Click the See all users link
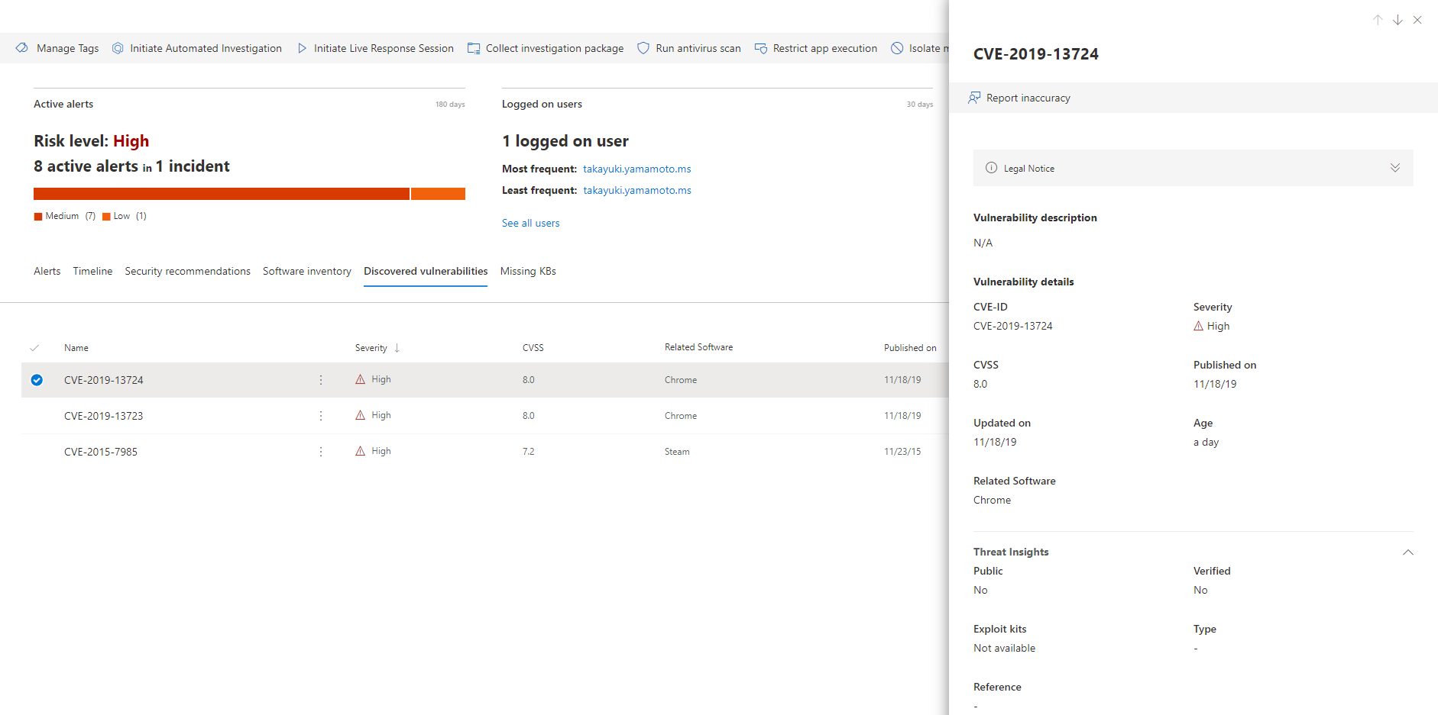Image resolution: width=1438 pixels, height=715 pixels. [x=530, y=223]
